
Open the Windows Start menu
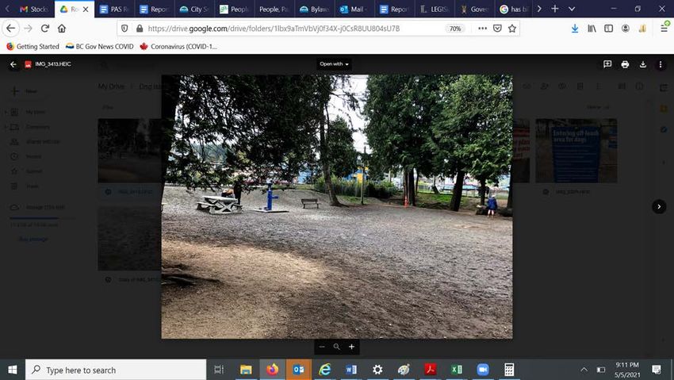(13, 370)
